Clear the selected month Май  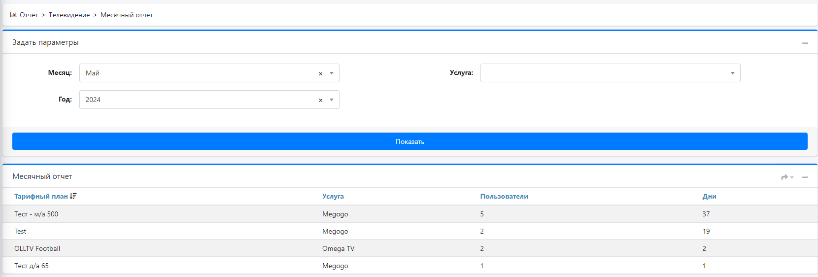click(320, 73)
